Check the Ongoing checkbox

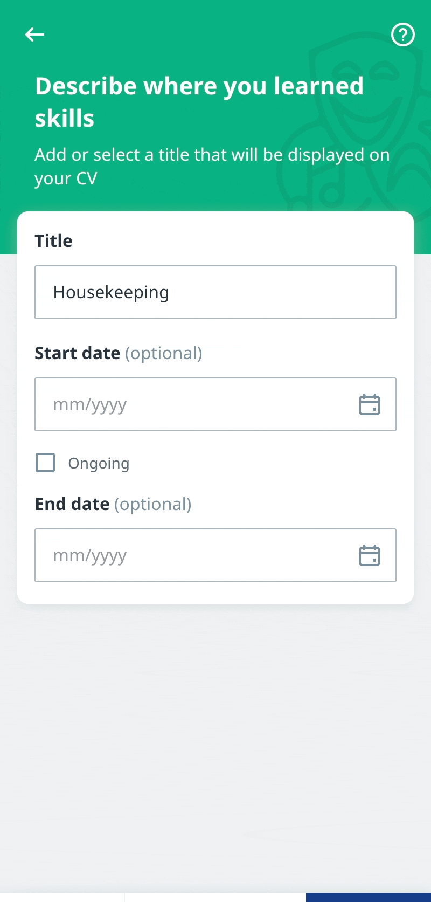[x=45, y=463]
